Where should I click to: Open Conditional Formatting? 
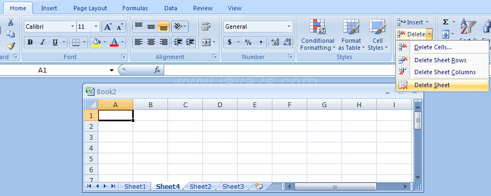tap(318, 35)
